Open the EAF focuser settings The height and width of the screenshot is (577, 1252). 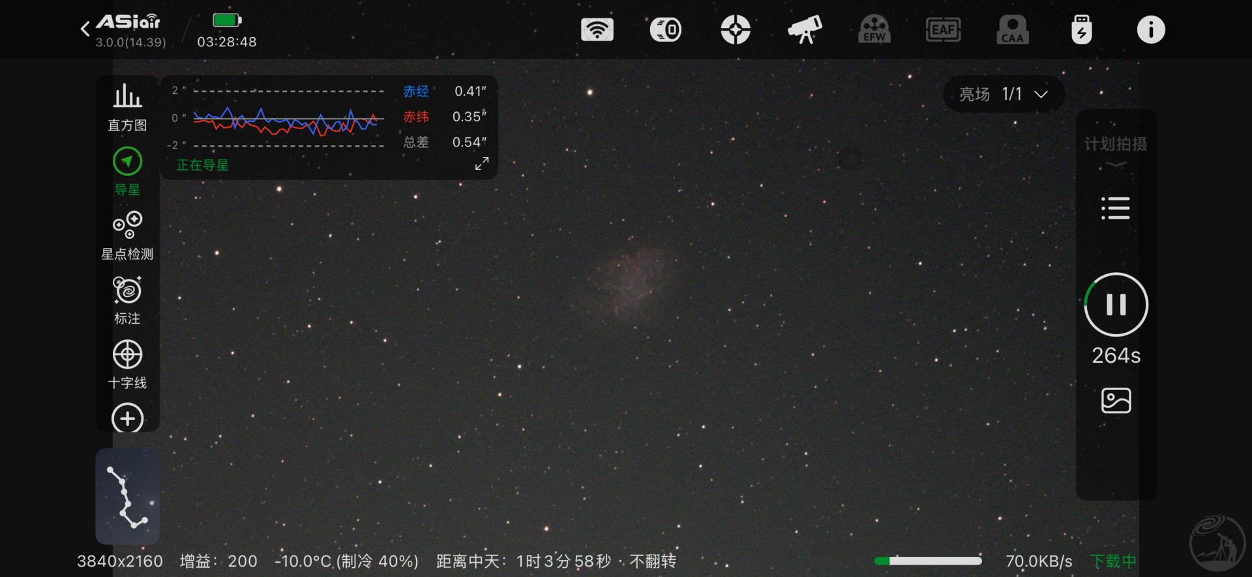[944, 30]
